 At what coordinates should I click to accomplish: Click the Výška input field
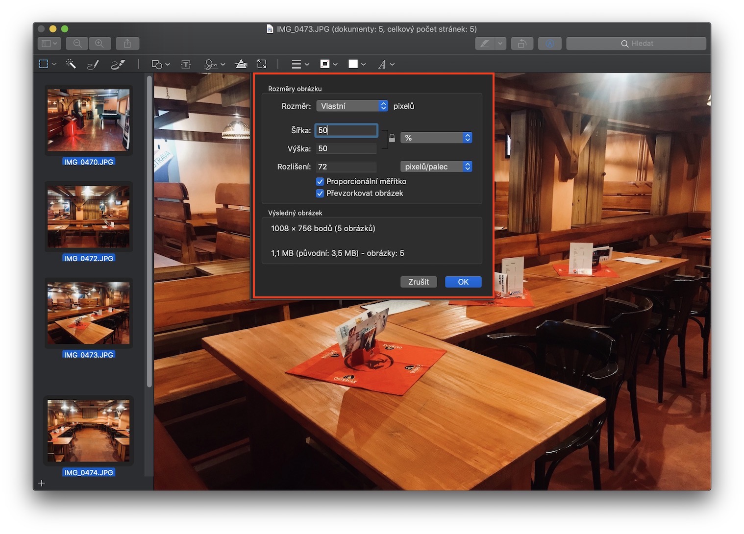tap(346, 148)
